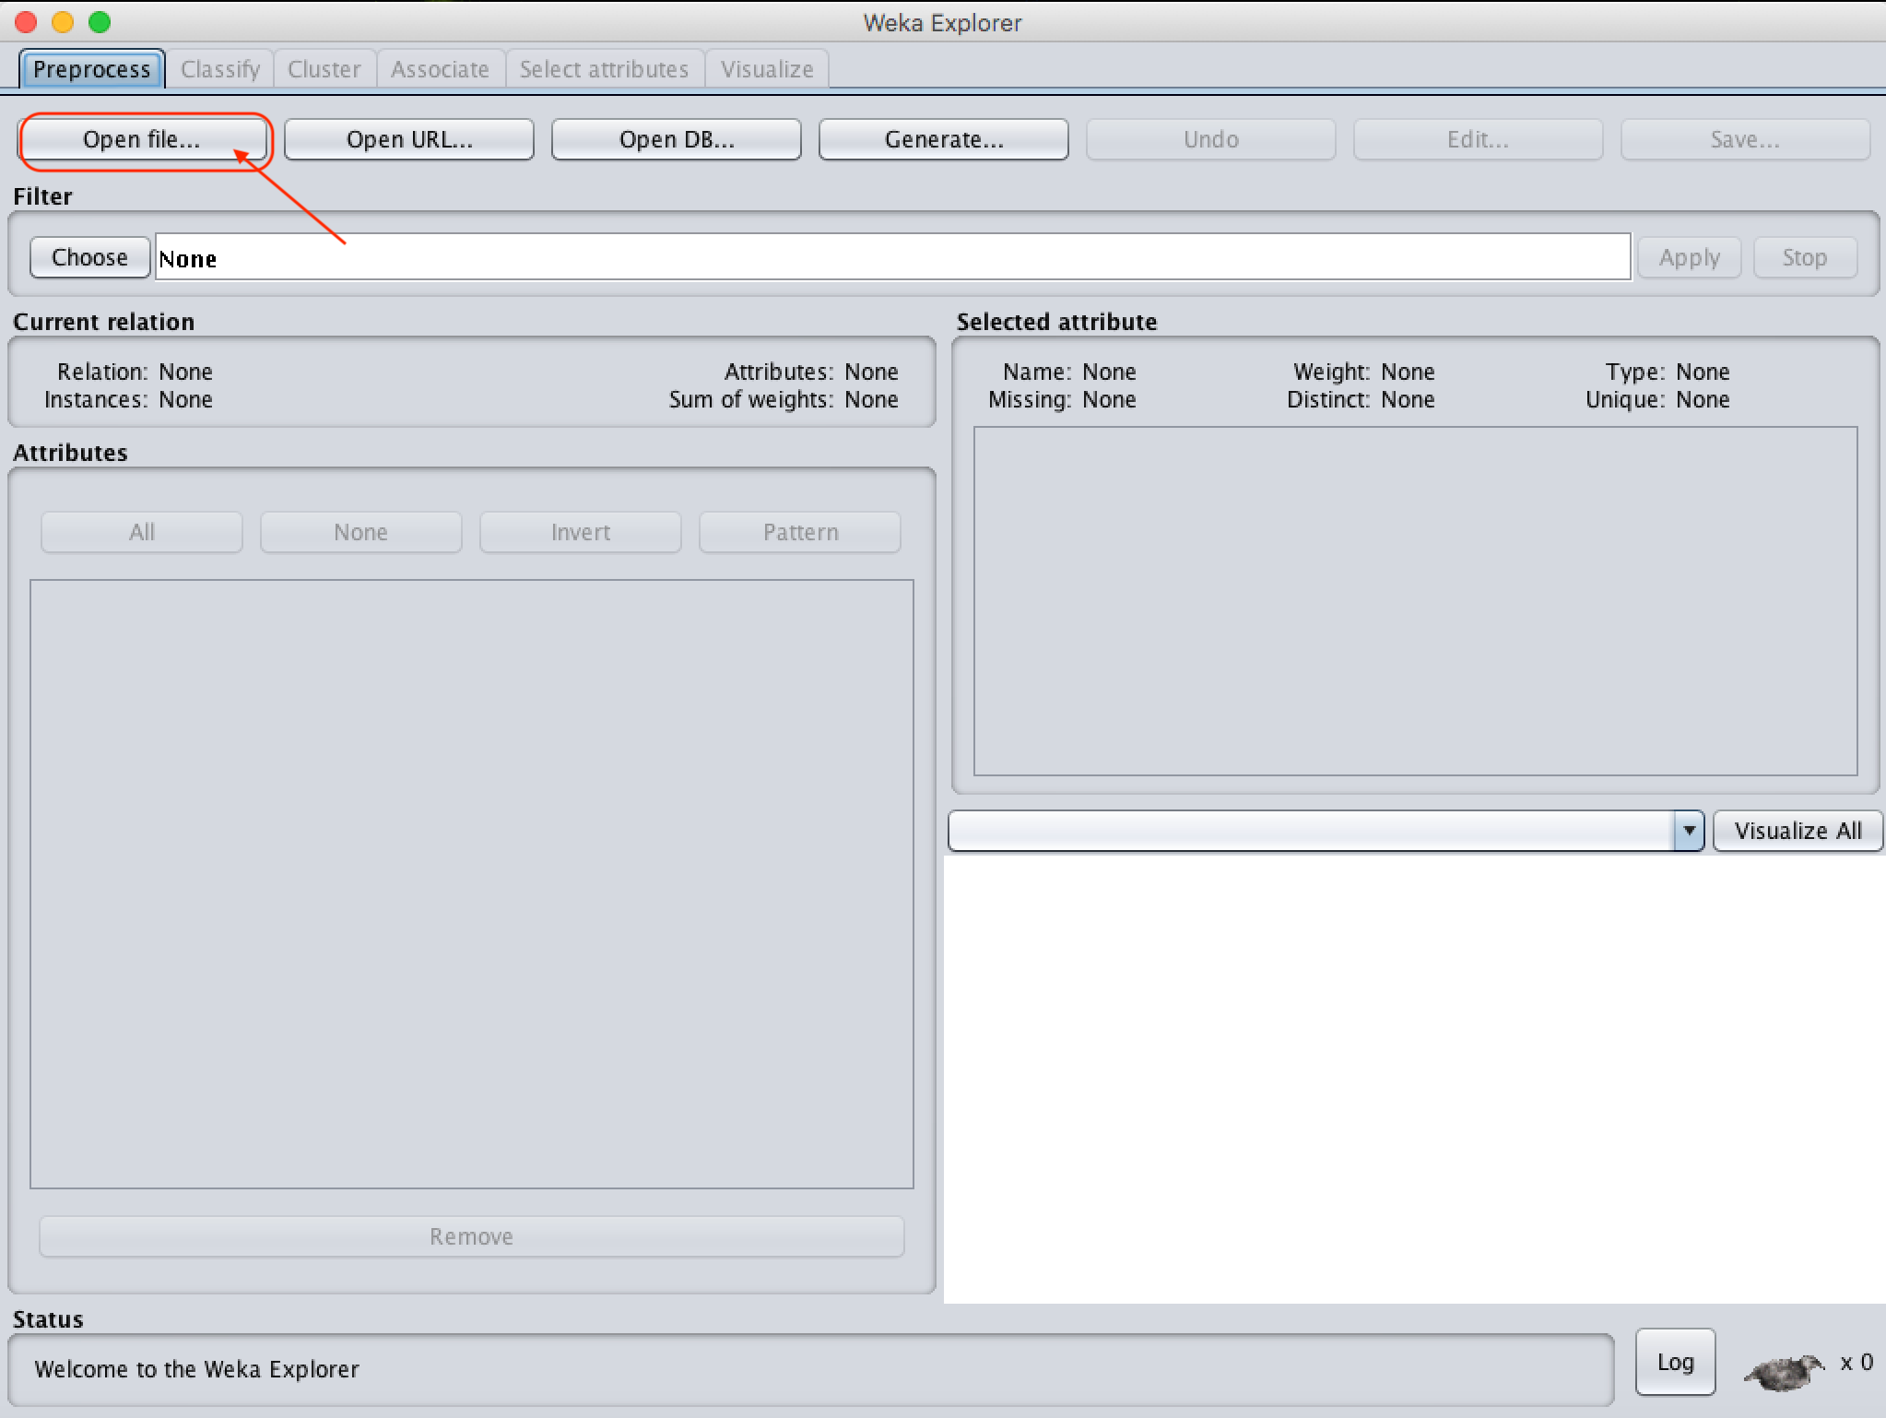Expand the class attribute dropdown arrow

1689,831
